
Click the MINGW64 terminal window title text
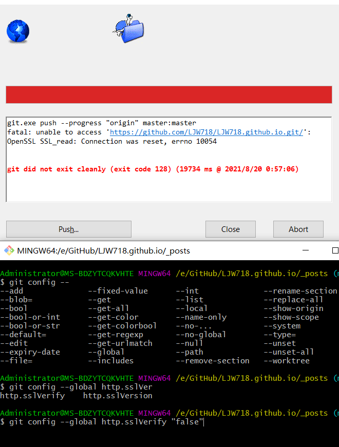[104, 251]
